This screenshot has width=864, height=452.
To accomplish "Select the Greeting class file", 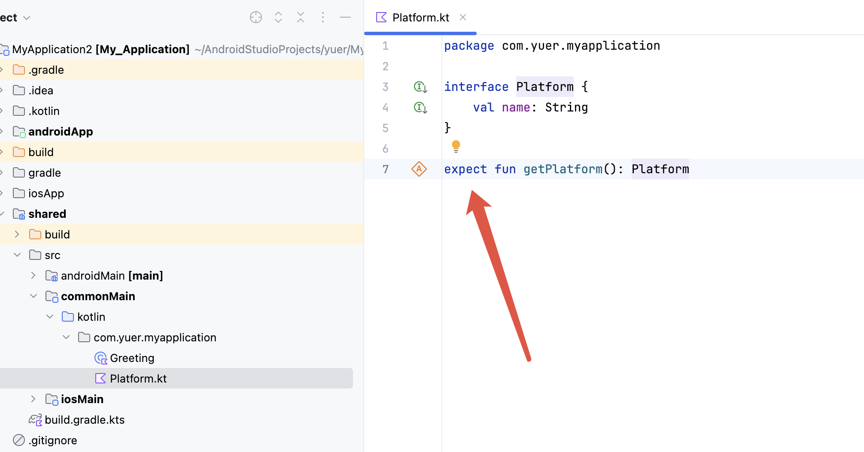I will 182,358.
